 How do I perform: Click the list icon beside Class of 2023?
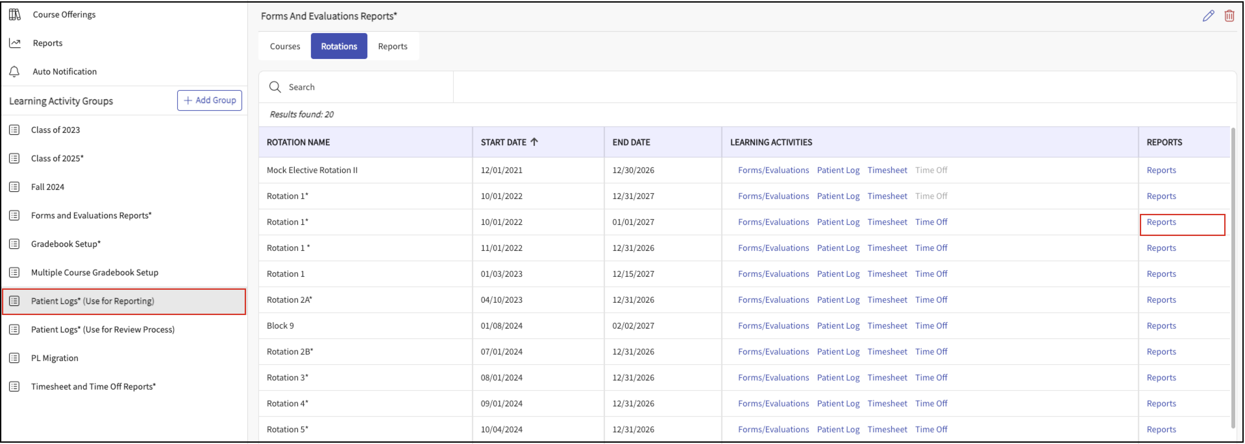(15, 130)
